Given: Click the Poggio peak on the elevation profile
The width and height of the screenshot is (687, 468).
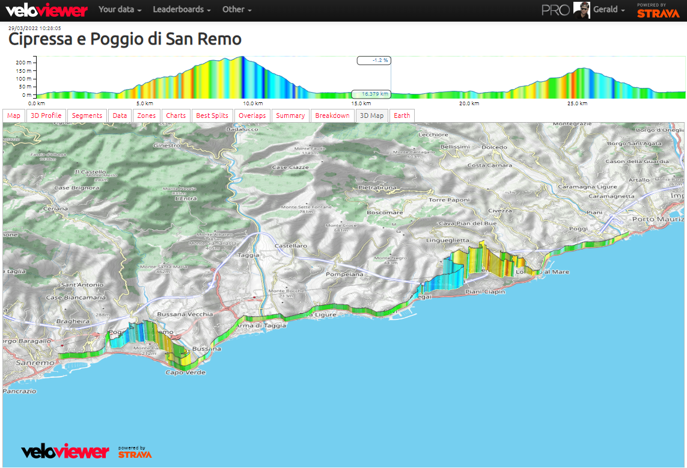Looking at the screenshot, I should click(583, 69).
